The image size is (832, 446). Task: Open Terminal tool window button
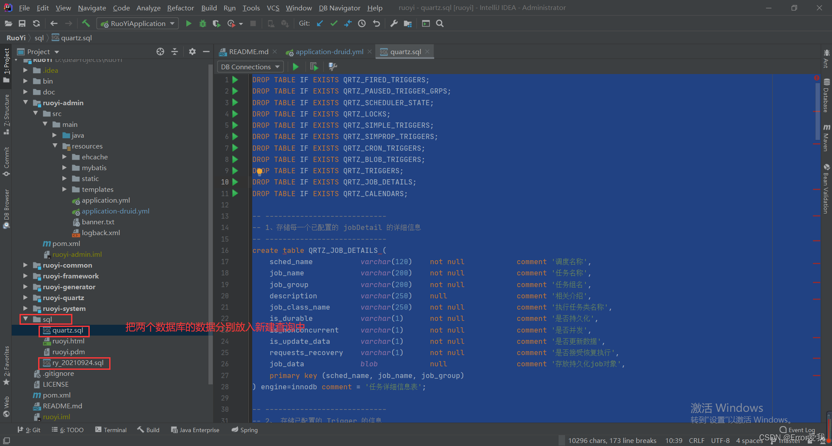(x=111, y=430)
